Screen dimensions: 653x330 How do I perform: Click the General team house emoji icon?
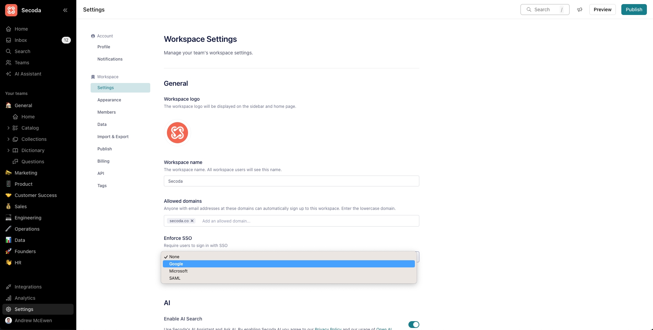click(x=9, y=105)
